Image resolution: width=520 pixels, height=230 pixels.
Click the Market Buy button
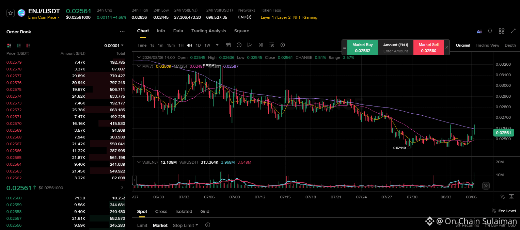click(362, 47)
